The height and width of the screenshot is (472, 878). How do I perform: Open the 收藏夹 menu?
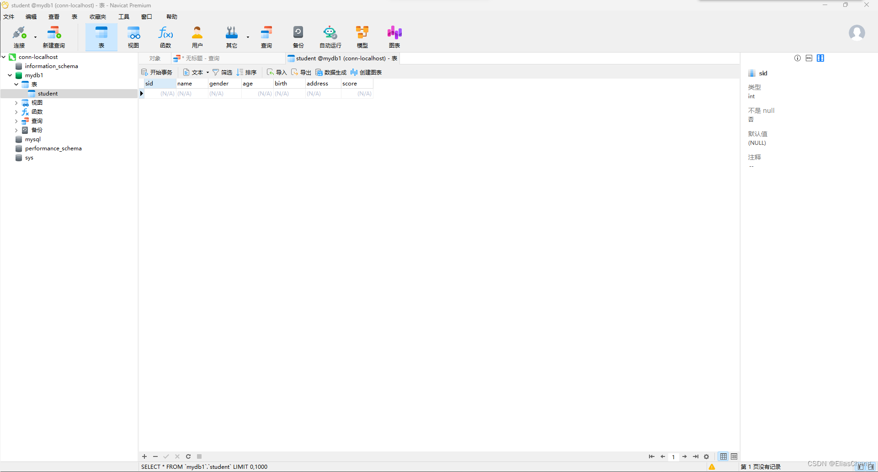[98, 16]
